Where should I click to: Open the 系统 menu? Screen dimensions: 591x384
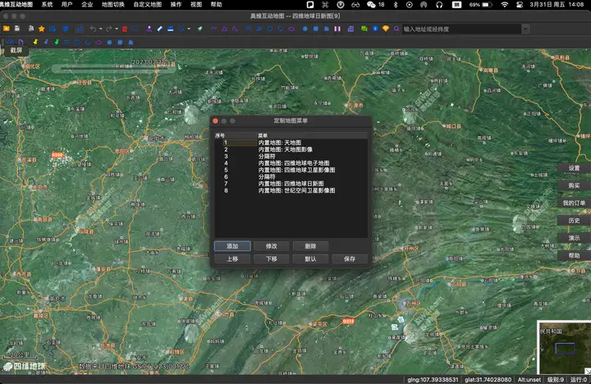point(47,5)
